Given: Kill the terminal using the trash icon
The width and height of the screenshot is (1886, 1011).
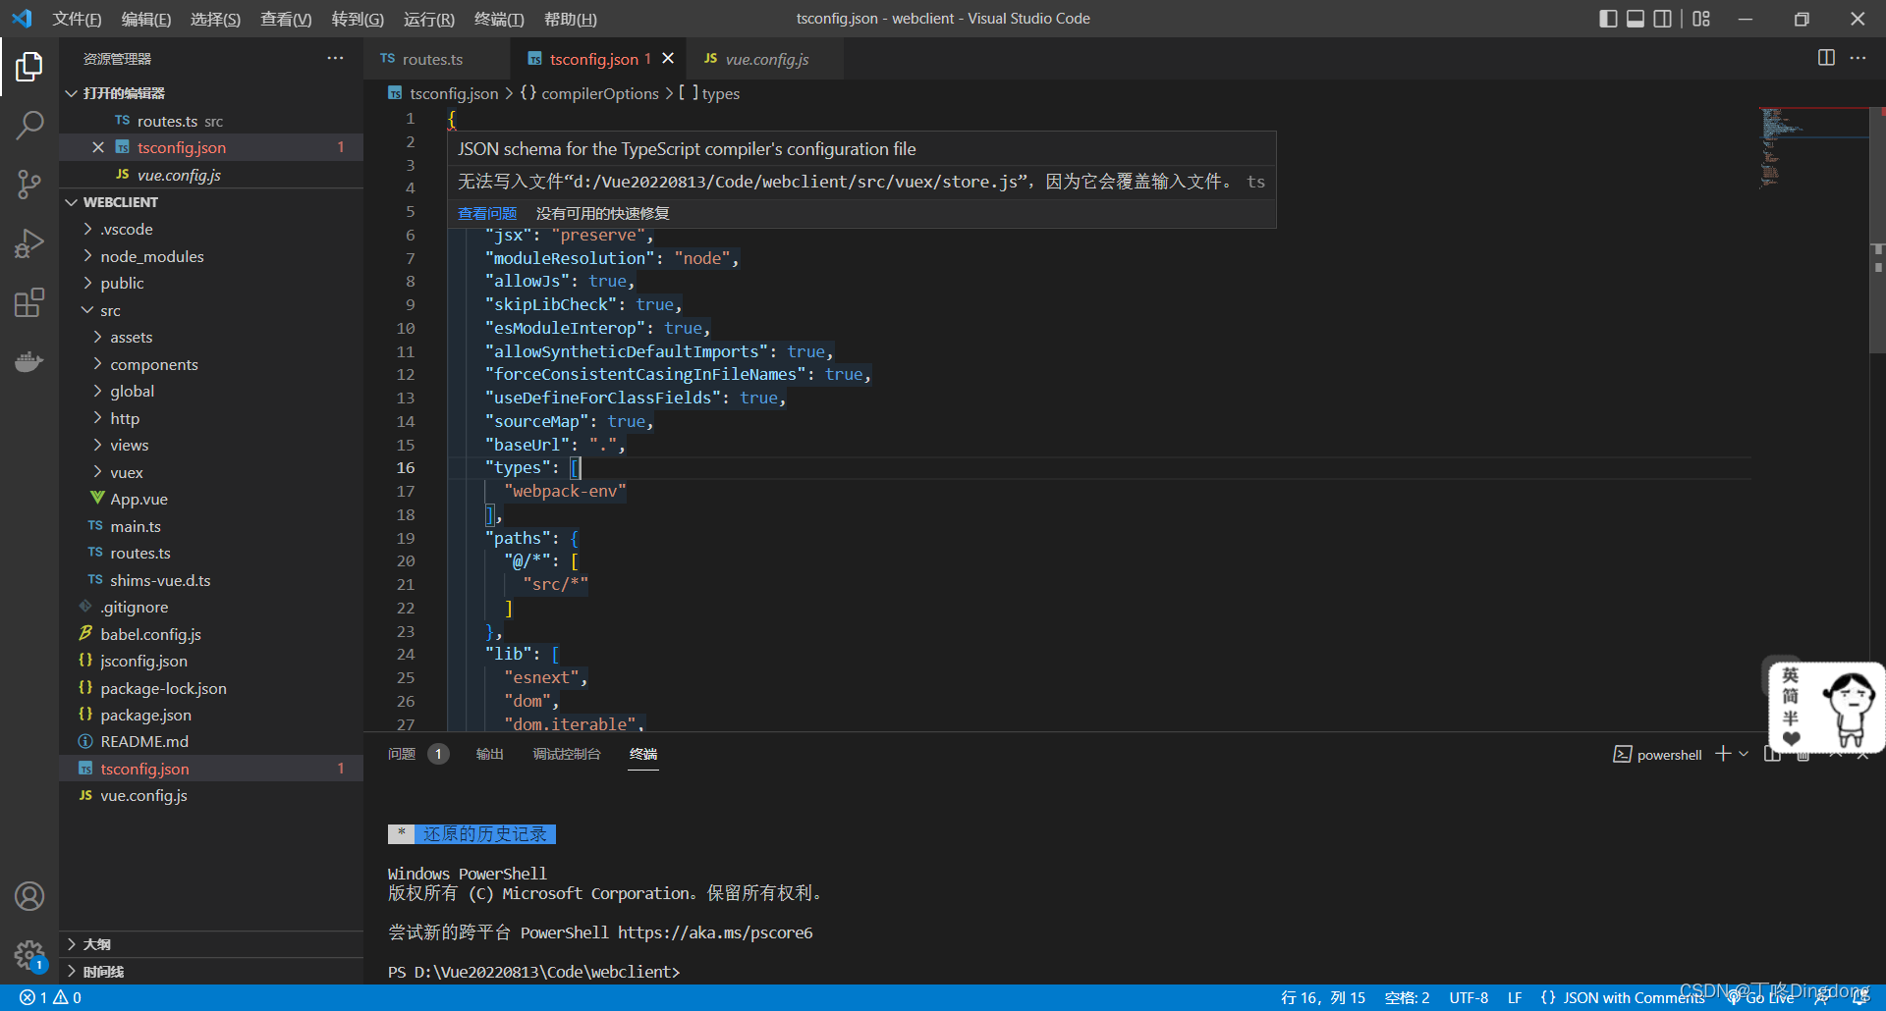Looking at the screenshot, I should pyautogui.click(x=1803, y=754).
